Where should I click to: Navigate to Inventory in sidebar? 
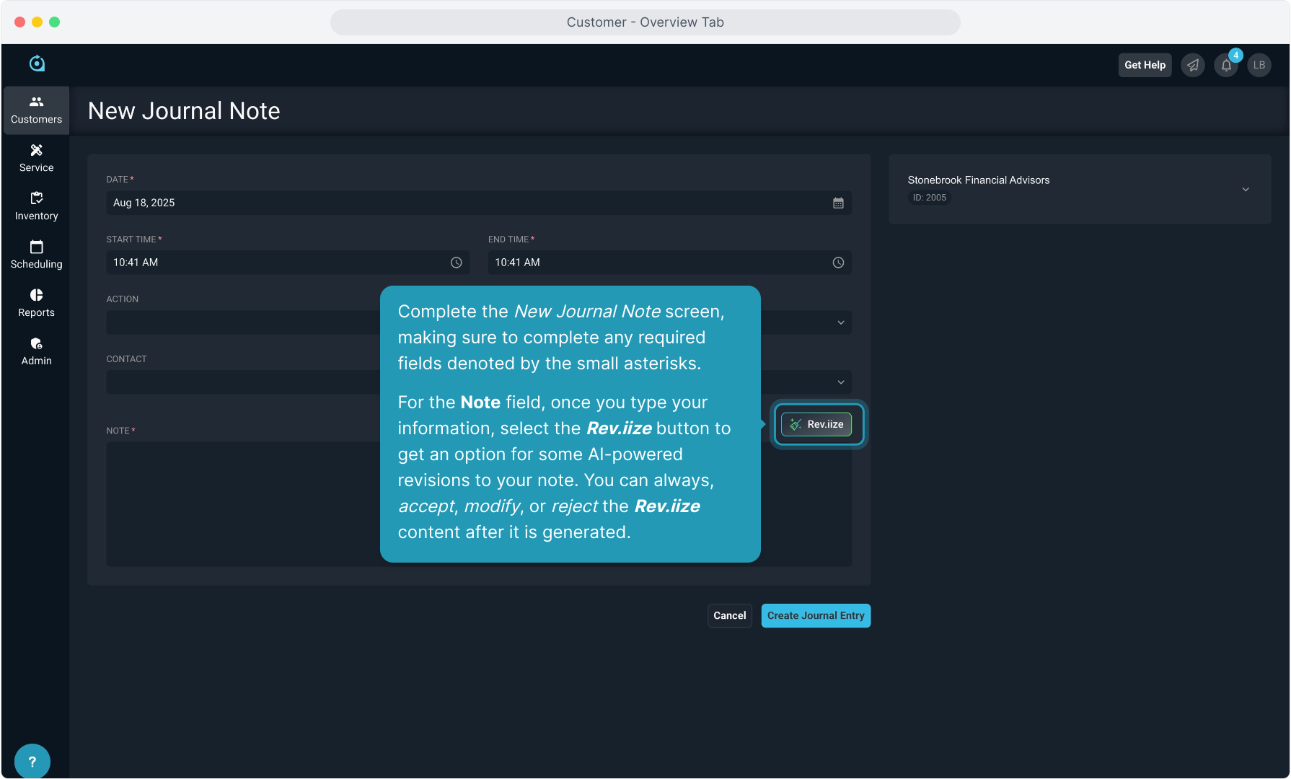click(36, 207)
